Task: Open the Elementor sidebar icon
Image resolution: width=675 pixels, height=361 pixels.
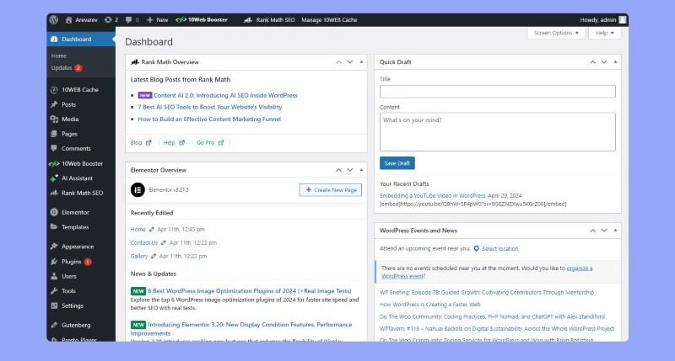Action: [x=54, y=212]
